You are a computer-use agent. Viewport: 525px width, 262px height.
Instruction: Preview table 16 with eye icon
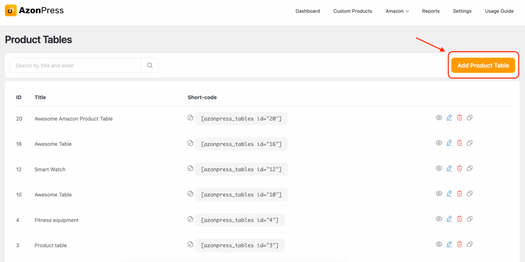pos(439,143)
